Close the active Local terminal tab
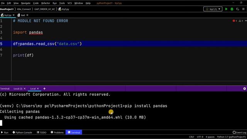The width and height of the screenshot is (247, 139). coord(38,89)
